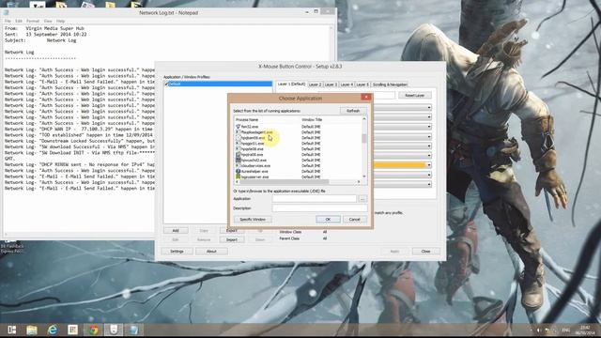Open Google Chrome from the taskbar

point(93,330)
